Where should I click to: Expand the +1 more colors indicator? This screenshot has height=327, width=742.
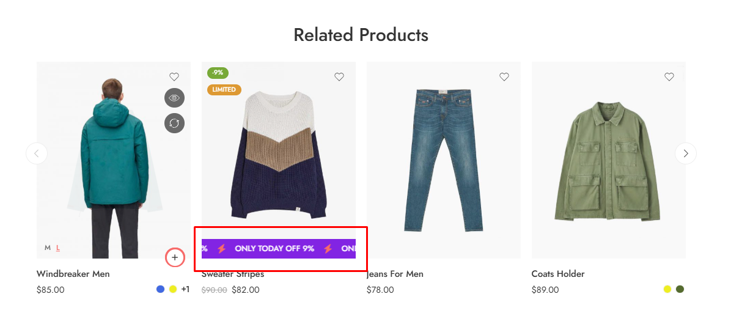pyautogui.click(x=185, y=289)
